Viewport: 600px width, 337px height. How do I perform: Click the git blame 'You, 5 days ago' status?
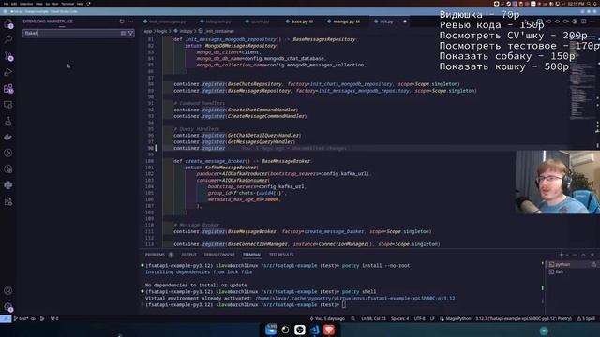point(327,318)
